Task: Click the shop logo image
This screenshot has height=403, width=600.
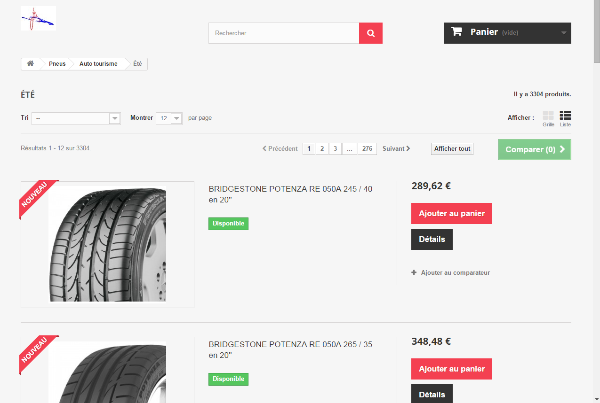Action: click(x=38, y=18)
